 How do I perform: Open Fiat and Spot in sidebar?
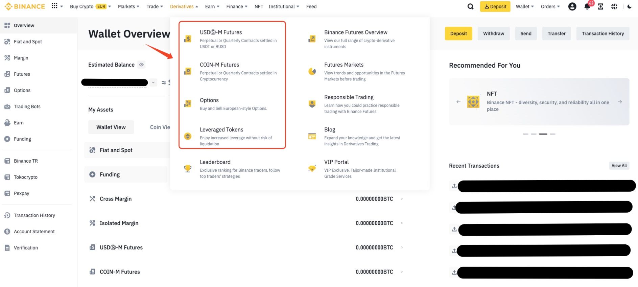pos(28,42)
